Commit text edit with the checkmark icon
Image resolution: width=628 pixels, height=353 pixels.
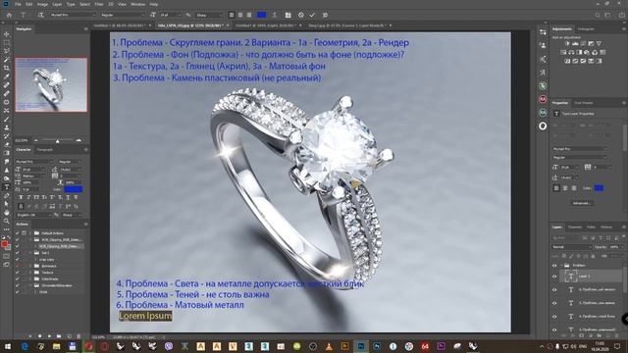(312, 15)
